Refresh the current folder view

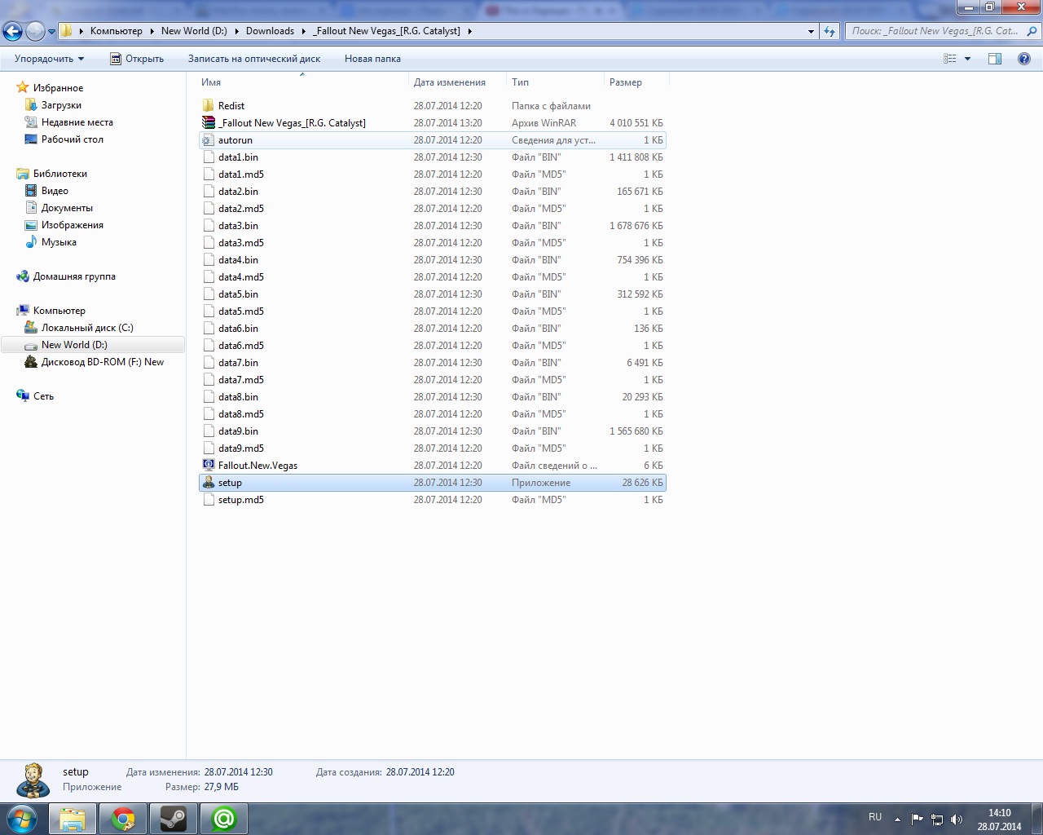pos(830,31)
